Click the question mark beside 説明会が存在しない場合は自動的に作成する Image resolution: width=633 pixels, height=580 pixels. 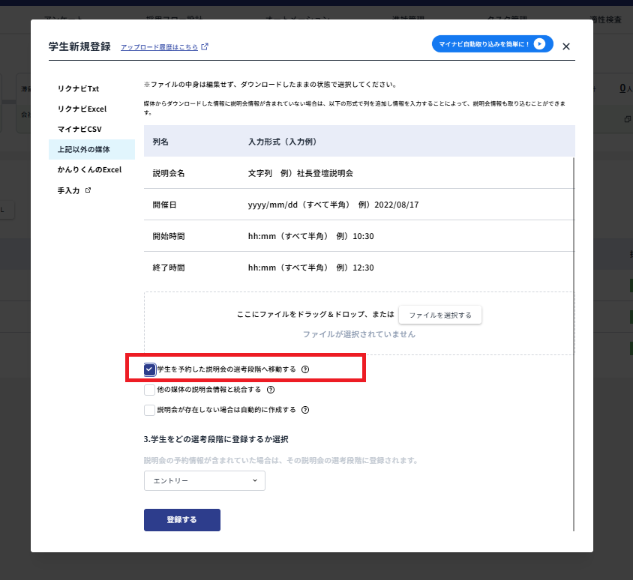click(x=305, y=410)
